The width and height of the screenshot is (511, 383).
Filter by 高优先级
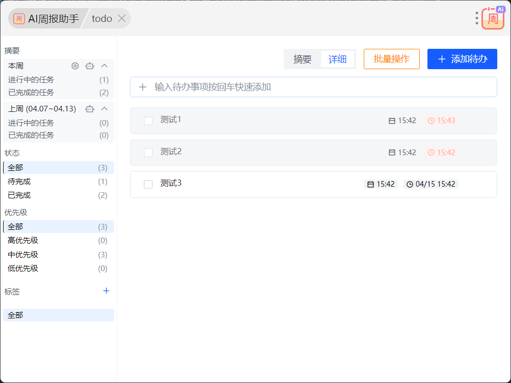click(59, 241)
